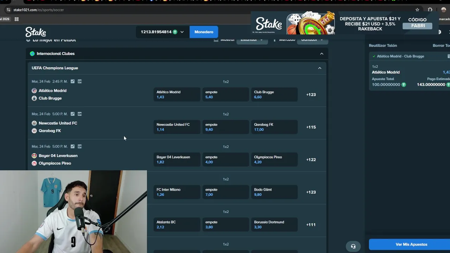Click the UEFA Champions League heading
Image resolution: width=450 pixels, height=253 pixels.
[55, 68]
